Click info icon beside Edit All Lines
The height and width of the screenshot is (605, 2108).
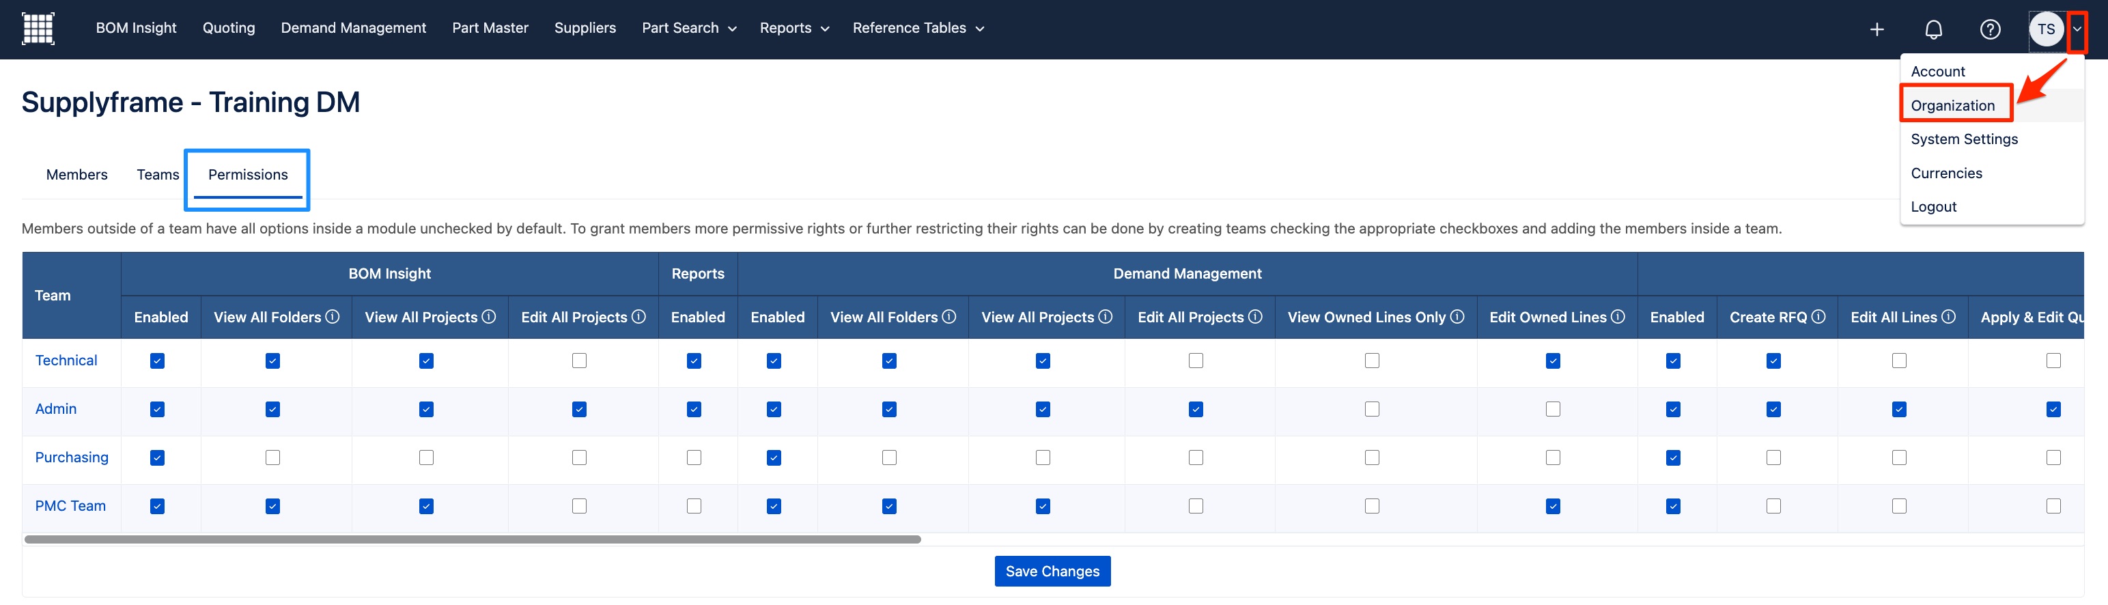(x=1948, y=317)
